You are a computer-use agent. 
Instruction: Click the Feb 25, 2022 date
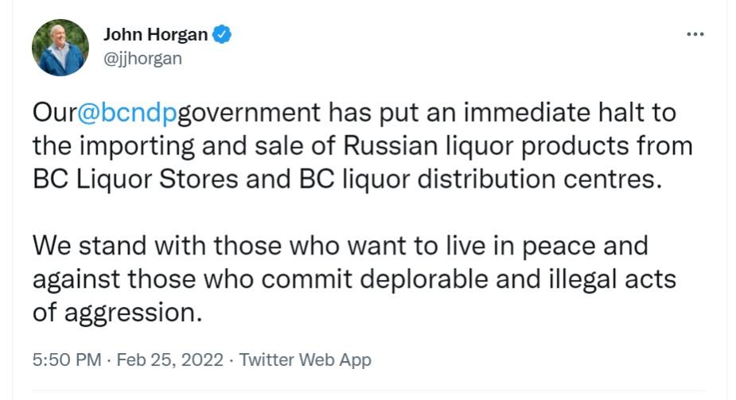(x=168, y=359)
